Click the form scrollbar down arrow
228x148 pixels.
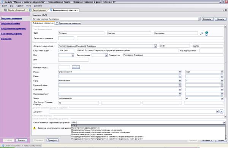pyautogui.click(x=225, y=116)
